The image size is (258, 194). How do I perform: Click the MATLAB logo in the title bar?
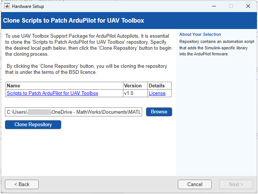pos(7,6)
